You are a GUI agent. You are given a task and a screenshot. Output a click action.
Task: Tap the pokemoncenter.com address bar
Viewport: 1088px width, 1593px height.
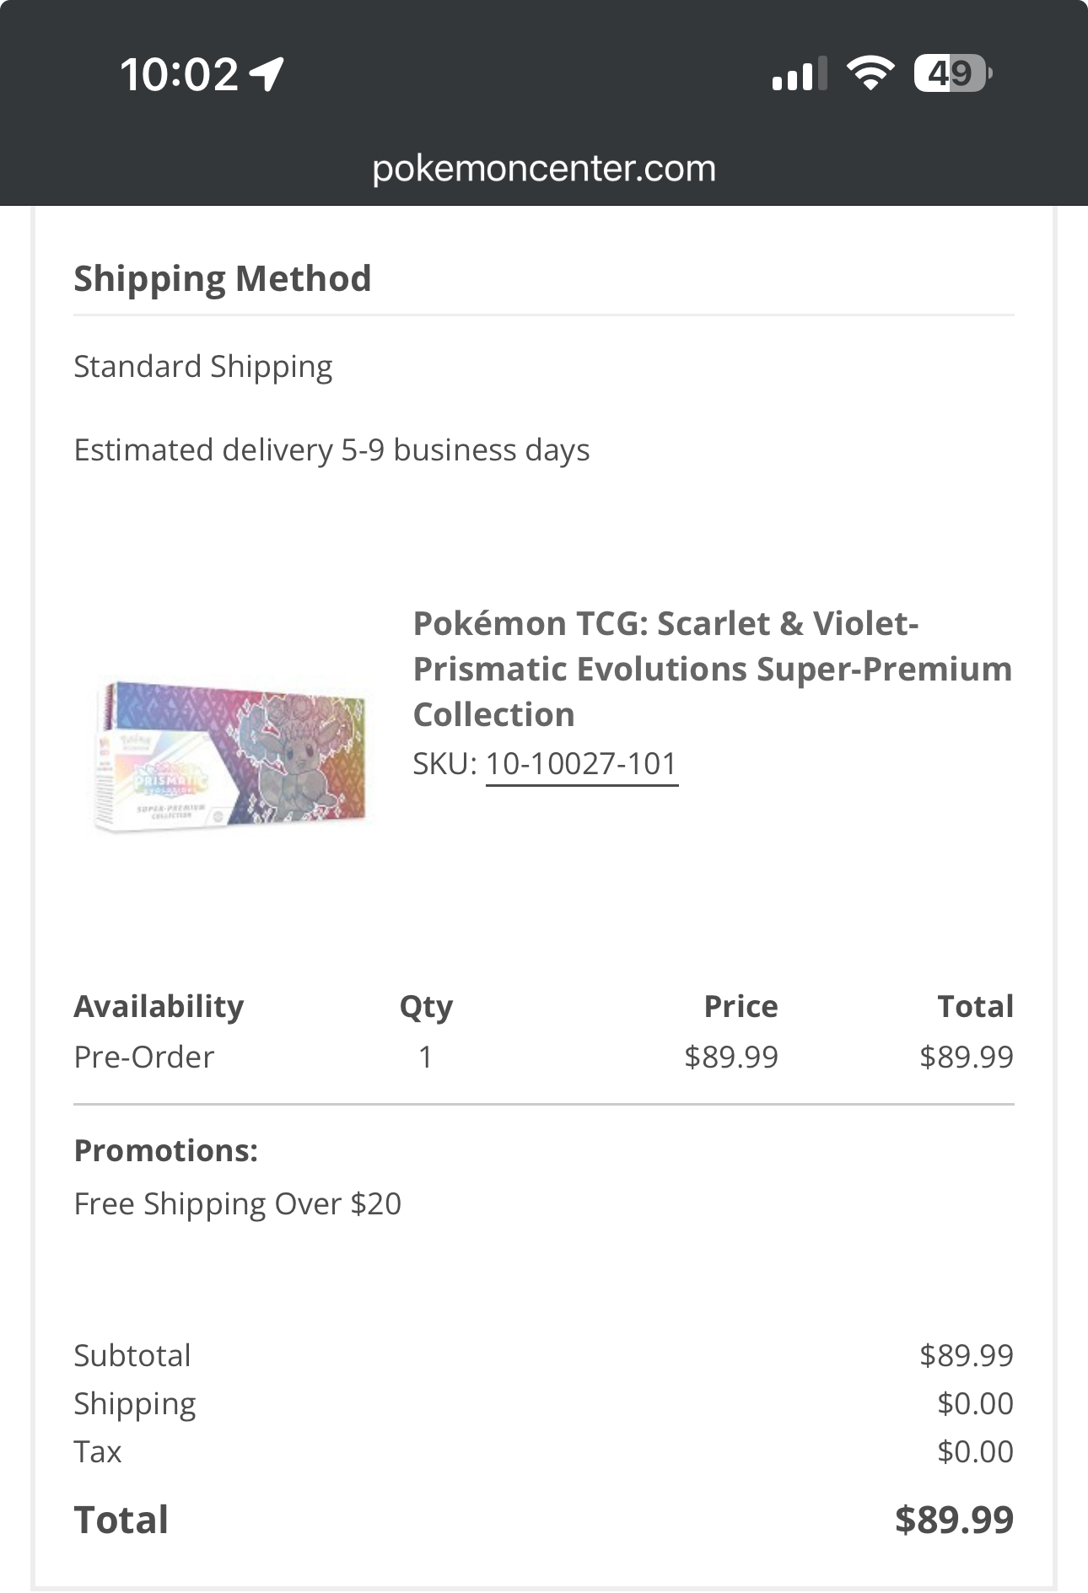tap(544, 169)
